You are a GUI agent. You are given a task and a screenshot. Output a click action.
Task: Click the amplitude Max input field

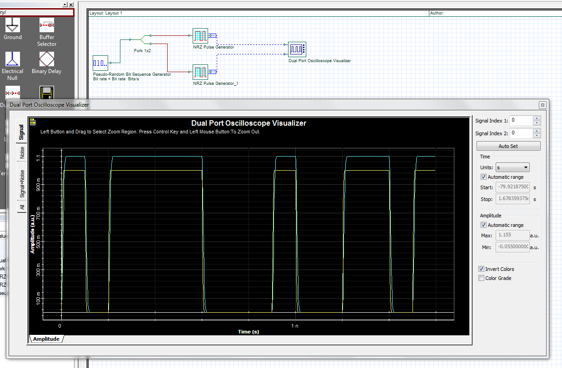pyautogui.click(x=512, y=235)
